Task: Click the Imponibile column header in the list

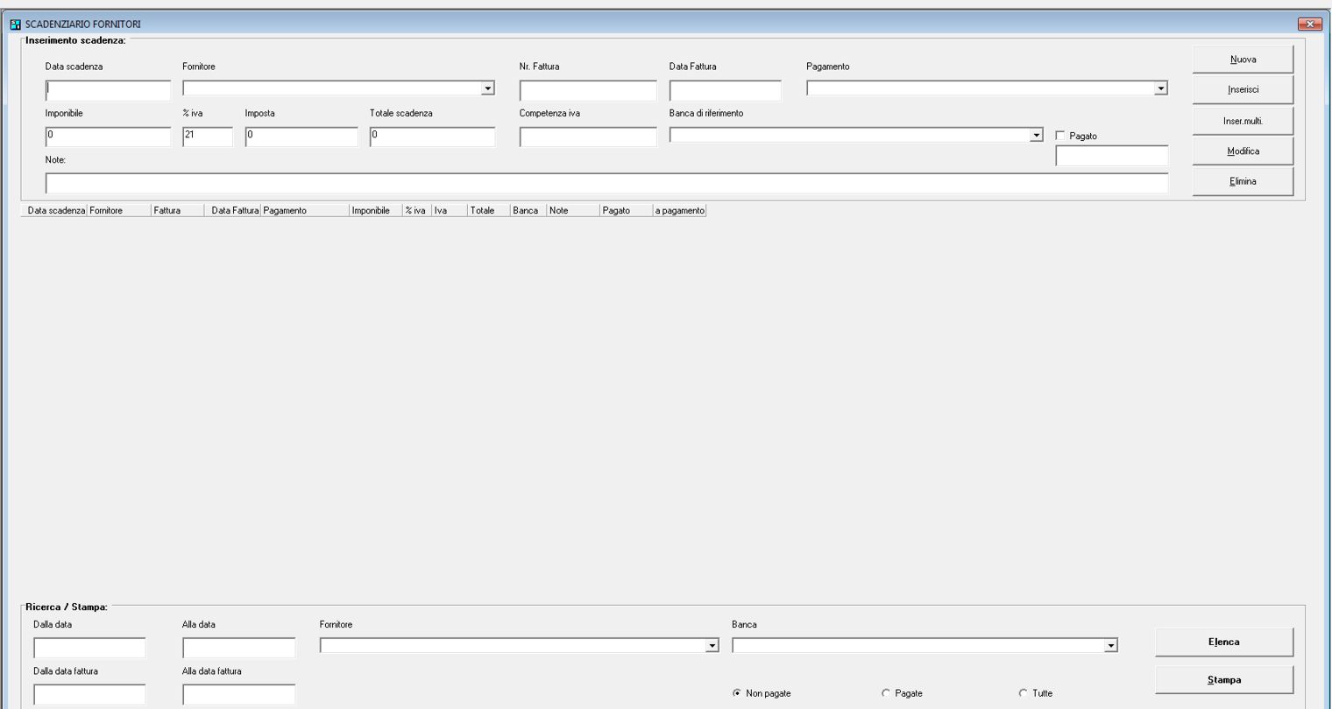Action: pyautogui.click(x=376, y=211)
